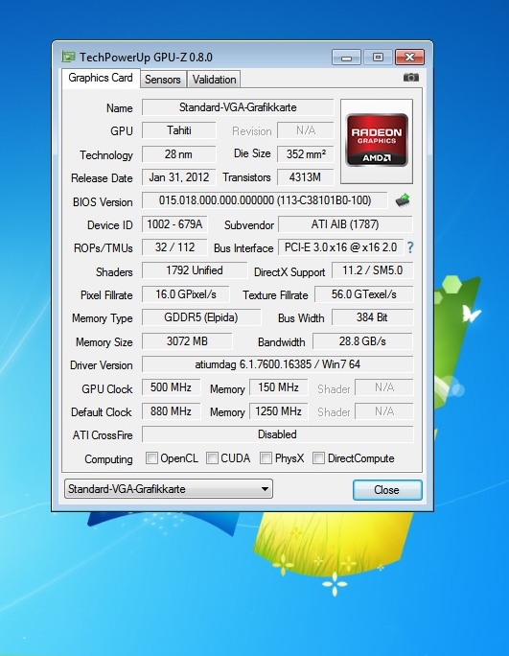Toggle the CUDA checkbox
The image size is (509, 656).
point(212,458)
